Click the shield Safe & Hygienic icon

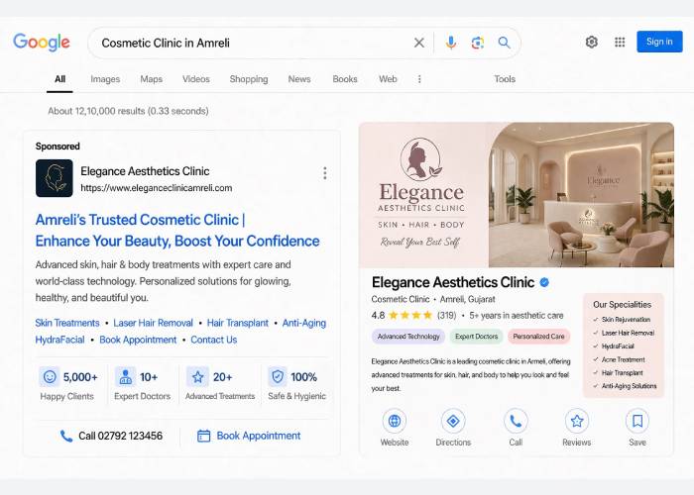[278, 377]
